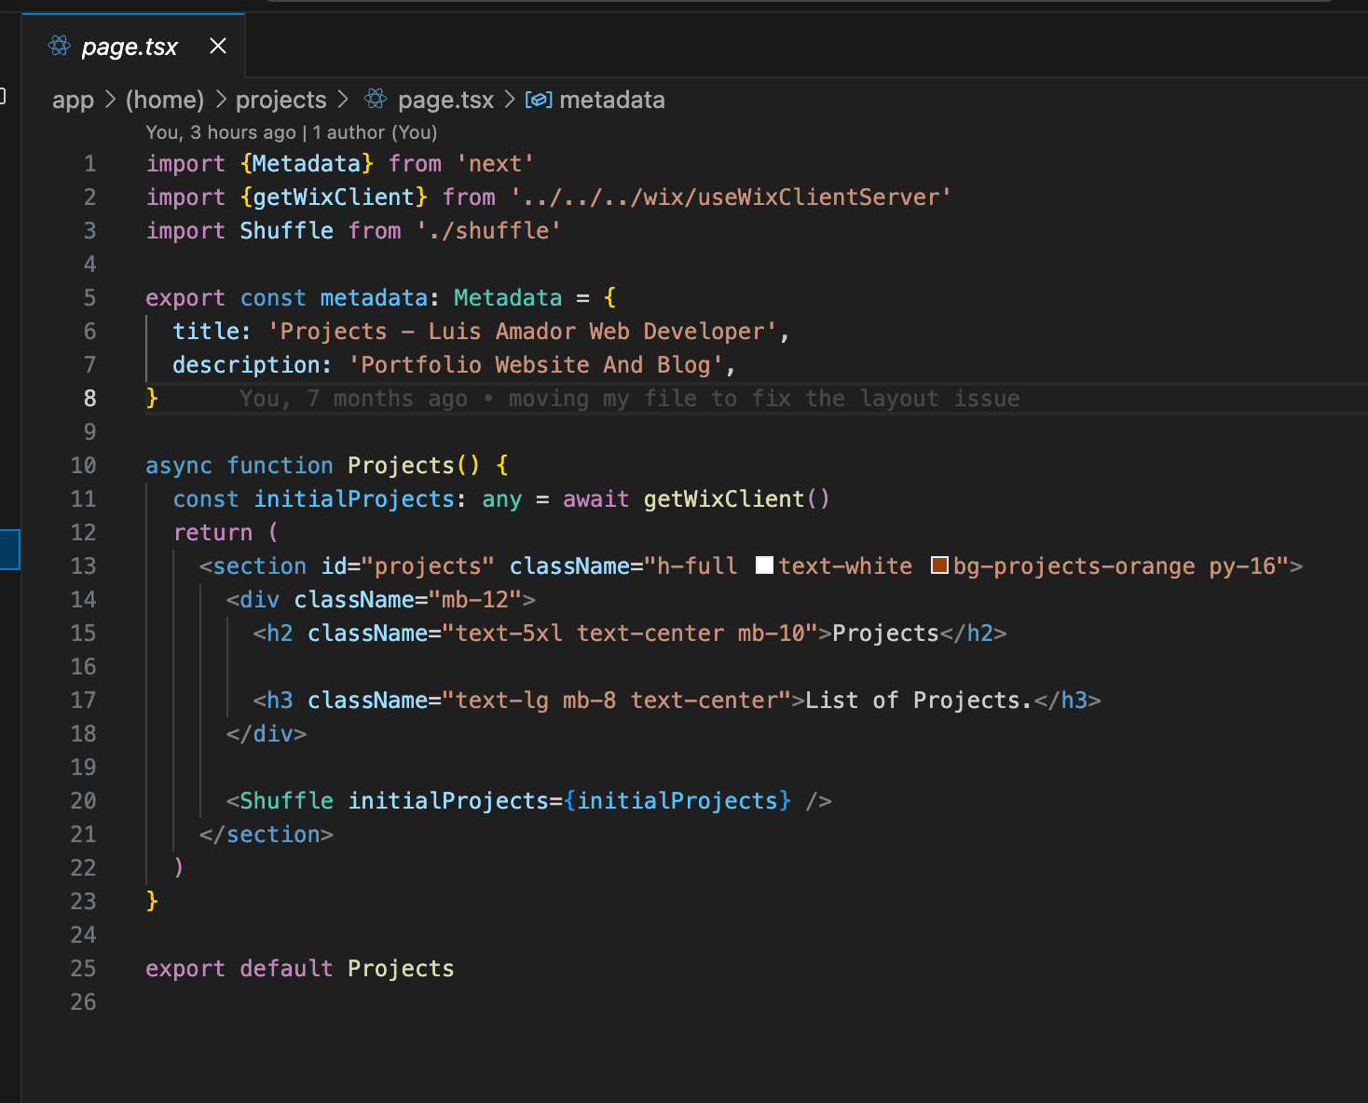Expand chevron after (home) breadcrumb
This screenshot has width=1368, height=1103.
pyautogui.click(x=221, y=100)
